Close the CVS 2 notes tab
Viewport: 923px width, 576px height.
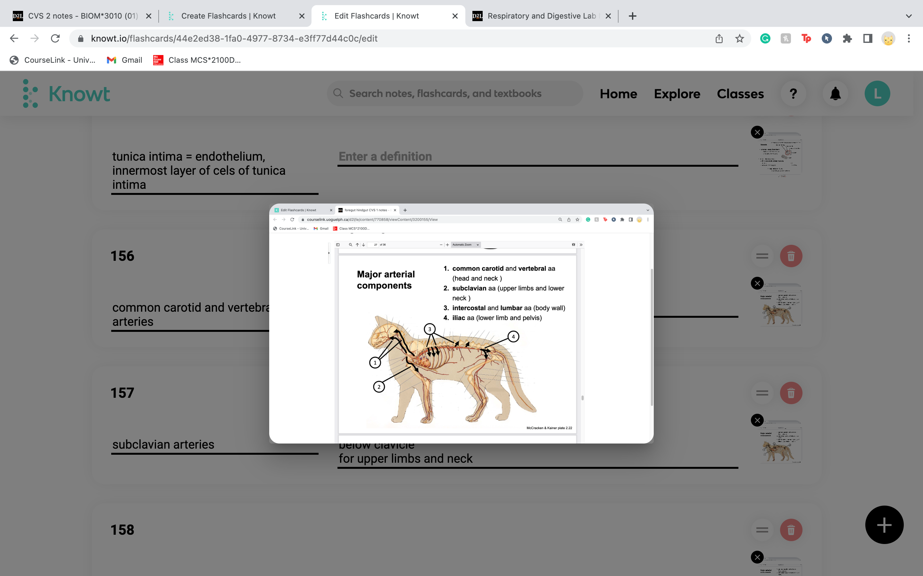[149, 16]
